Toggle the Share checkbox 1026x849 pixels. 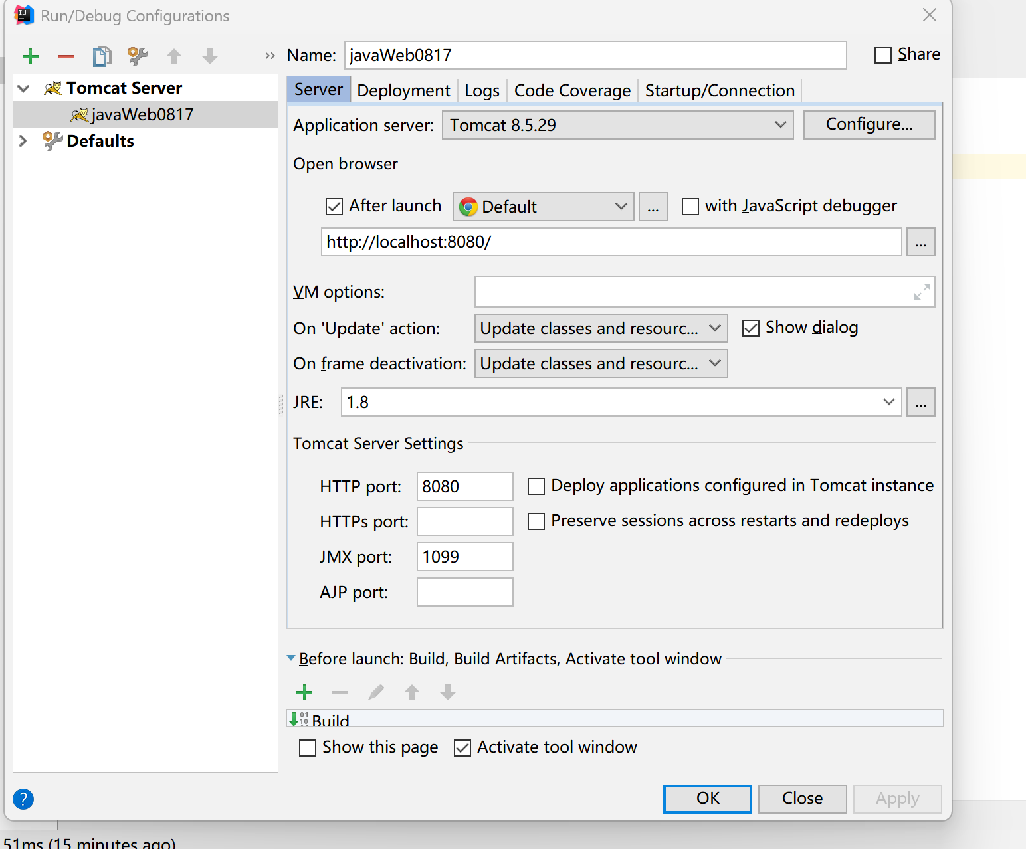(883, 55)
